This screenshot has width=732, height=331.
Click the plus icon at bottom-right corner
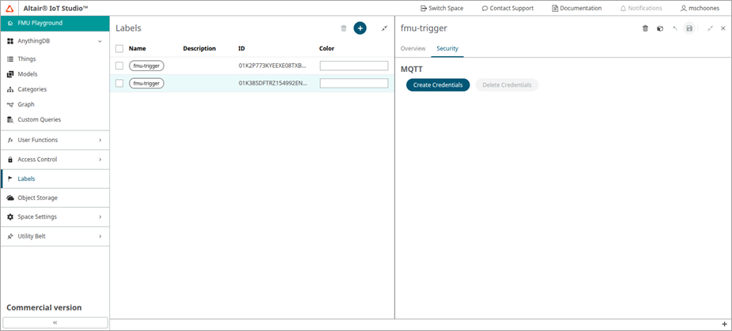pyautogui.click(x=724, y=325)
